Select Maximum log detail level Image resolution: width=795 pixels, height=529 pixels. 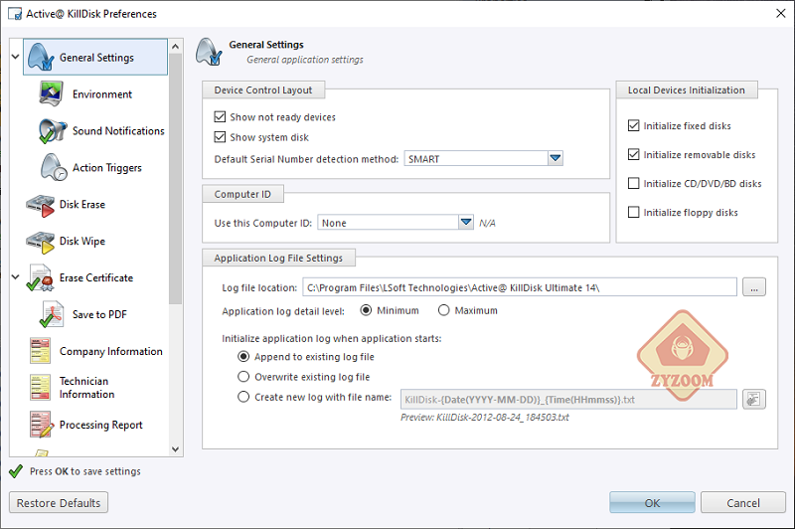[x=443, y=310]
